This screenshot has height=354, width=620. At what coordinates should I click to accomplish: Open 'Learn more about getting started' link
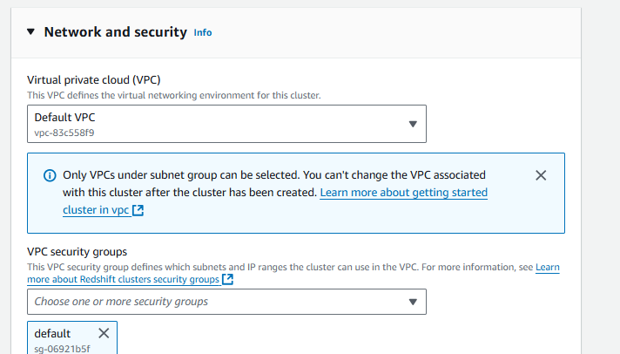click(403, 193)
